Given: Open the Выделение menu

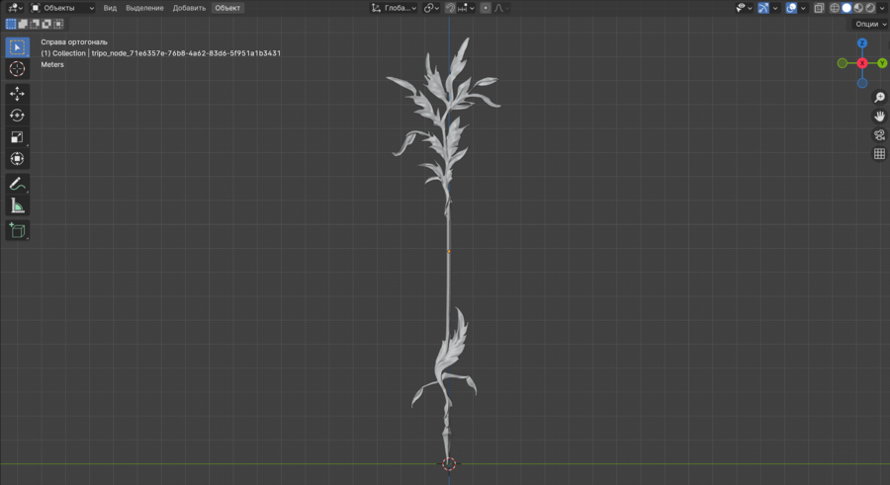Looking at the screenshot, I should (144, 8).
